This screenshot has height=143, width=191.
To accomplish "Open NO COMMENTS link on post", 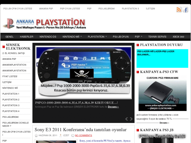I will [x=84, y=135].
